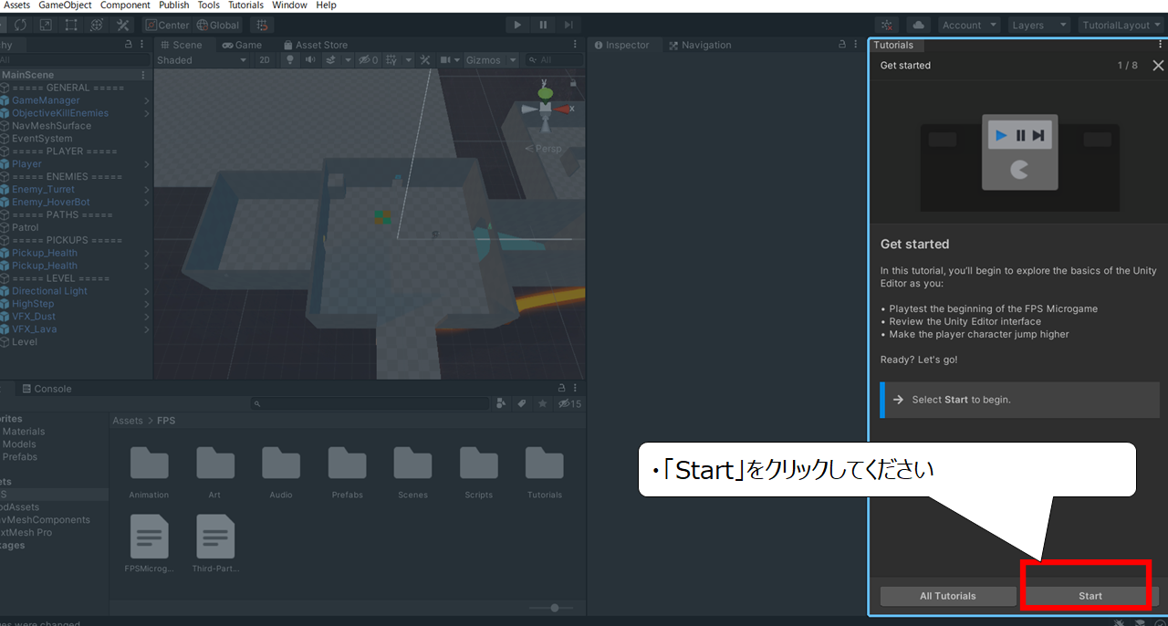Expand Enemy_Turret in hierarchy
The image size is (1168, 626).
(x=147, y=190)
